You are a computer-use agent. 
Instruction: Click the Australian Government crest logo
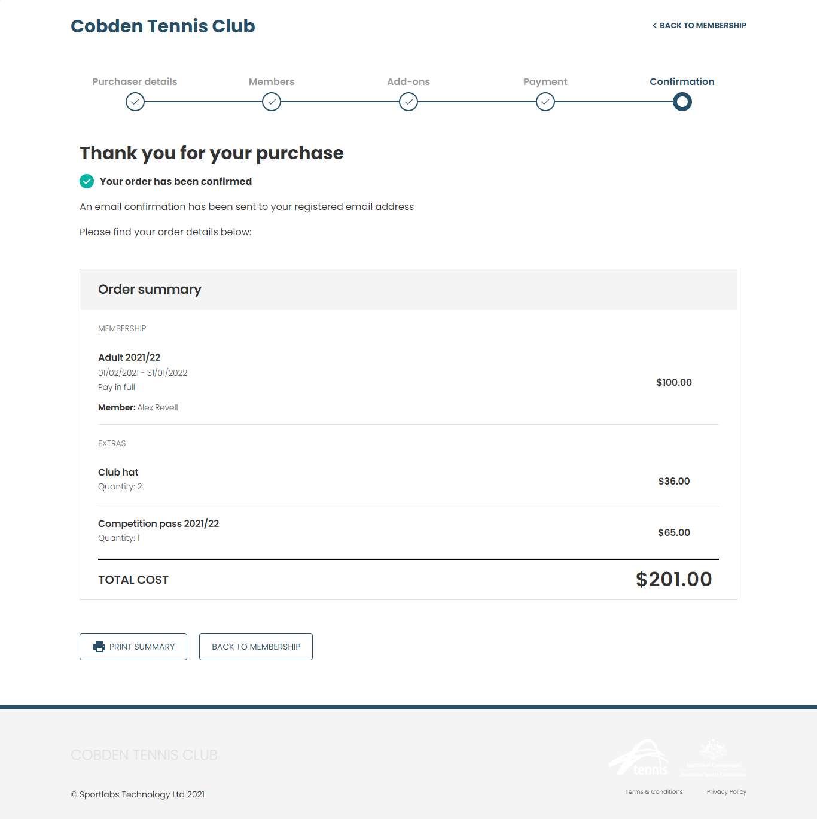[714, 757]
